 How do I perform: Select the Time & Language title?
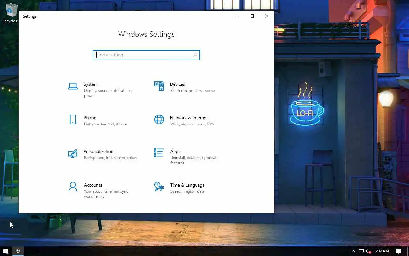coord(187,185)
